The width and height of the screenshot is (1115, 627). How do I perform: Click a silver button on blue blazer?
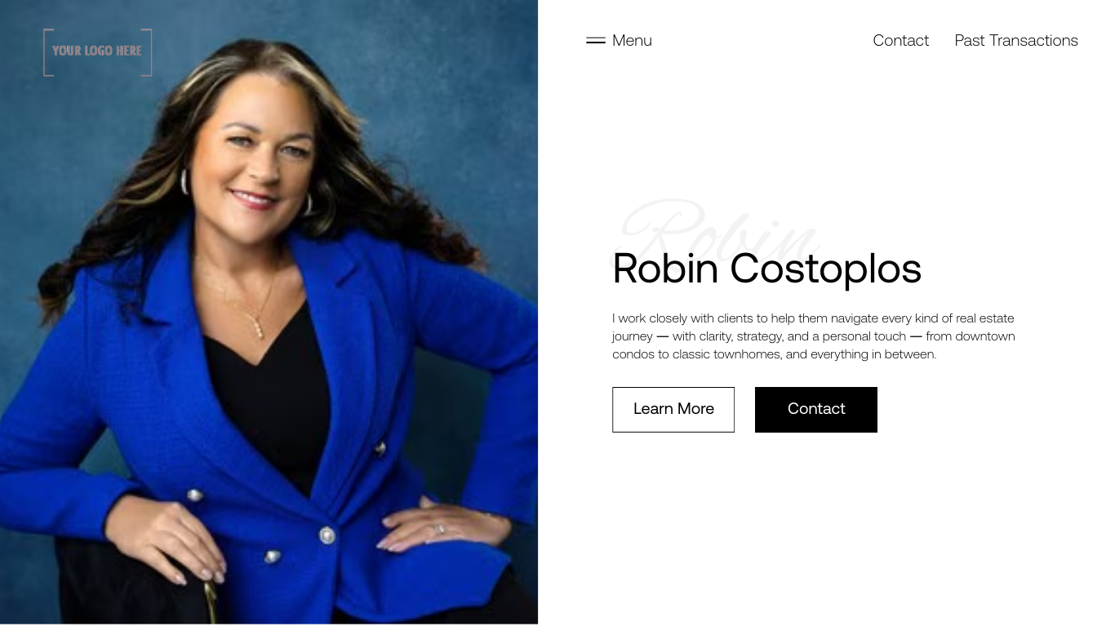coord(327,535)
